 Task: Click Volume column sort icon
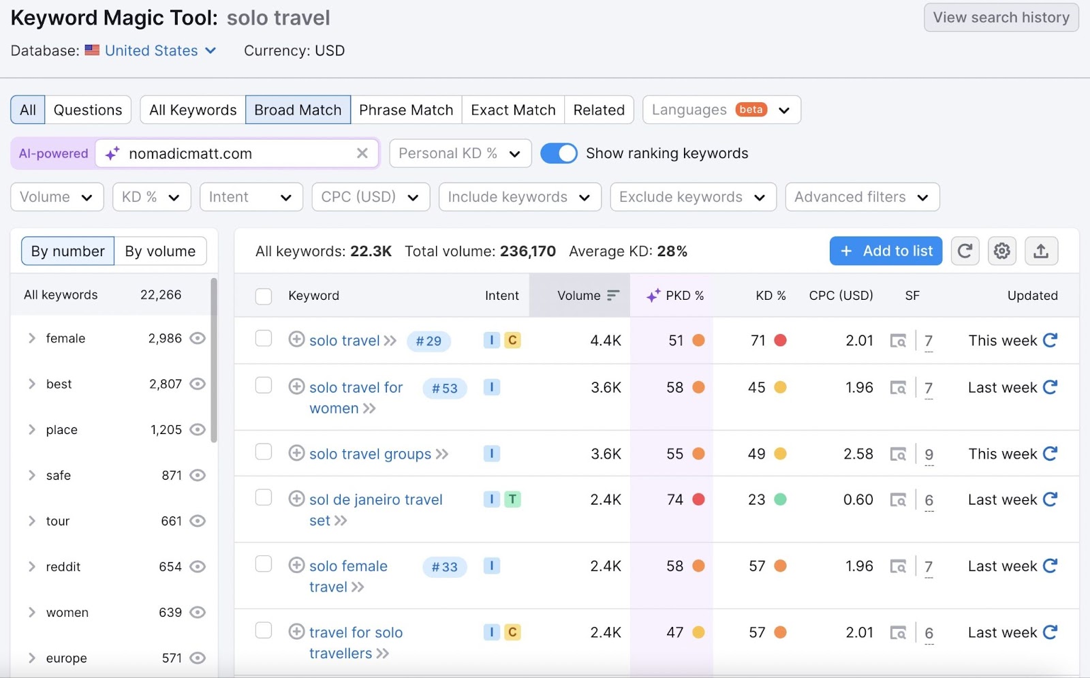pyautogui.click(x=613, y=295)
